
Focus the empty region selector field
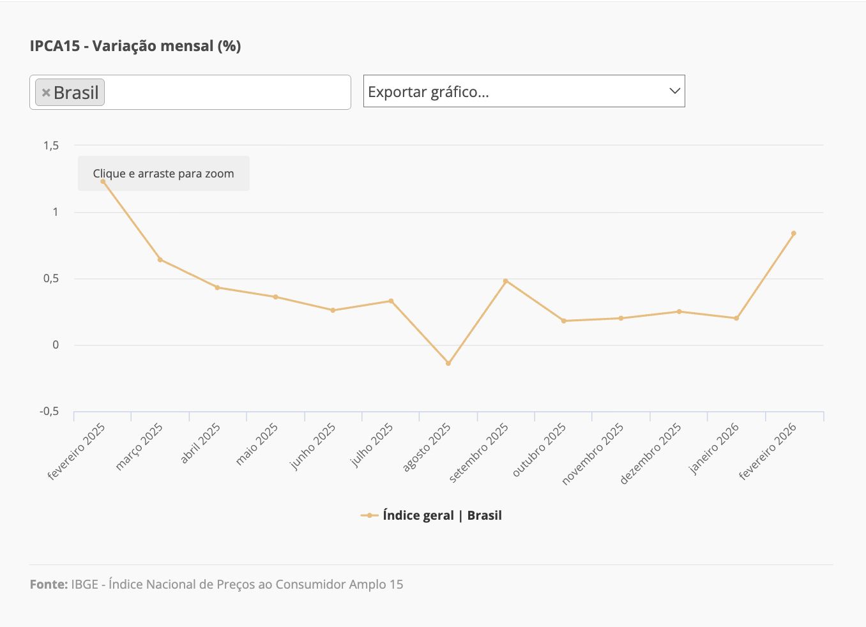pos(227,93)
